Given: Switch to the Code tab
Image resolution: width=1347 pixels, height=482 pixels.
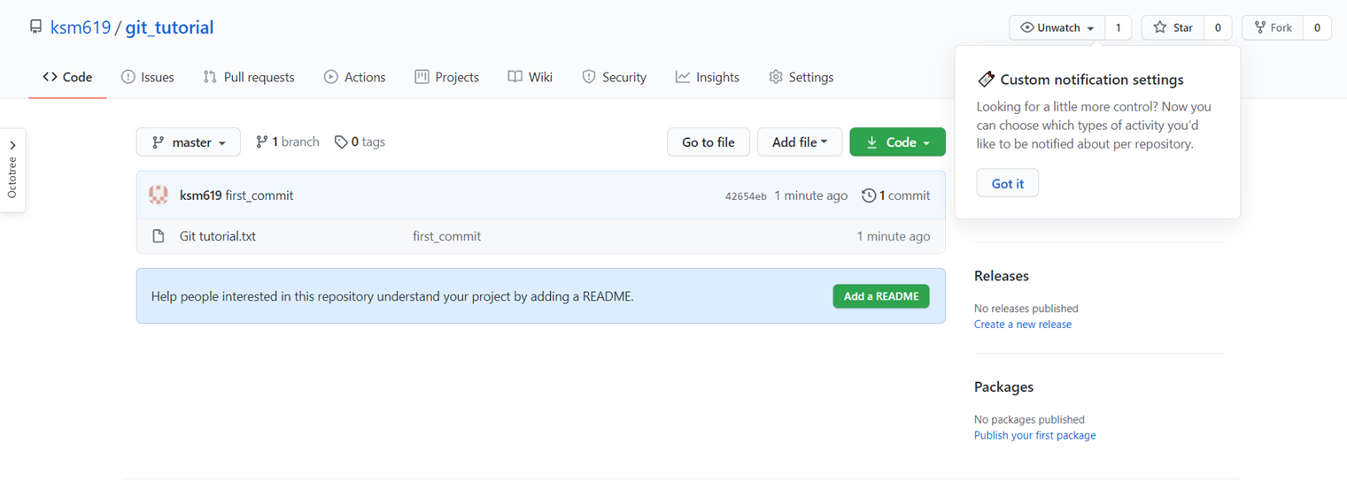Looking at the screenshot, I should click(67, 77).
